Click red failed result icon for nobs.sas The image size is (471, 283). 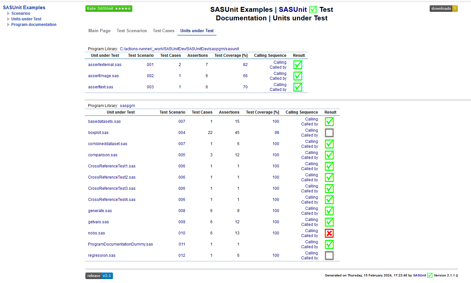[x=329, y=233]
